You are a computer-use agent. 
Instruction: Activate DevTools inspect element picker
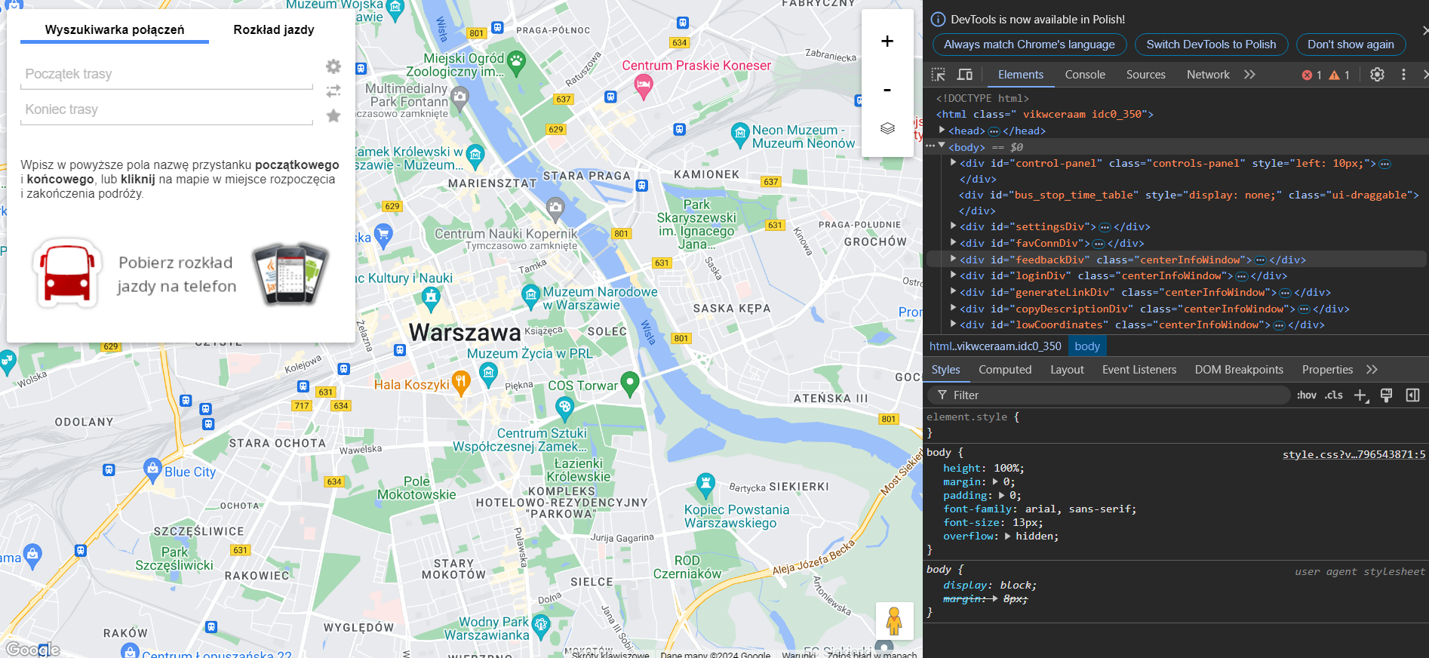[938, 75]
